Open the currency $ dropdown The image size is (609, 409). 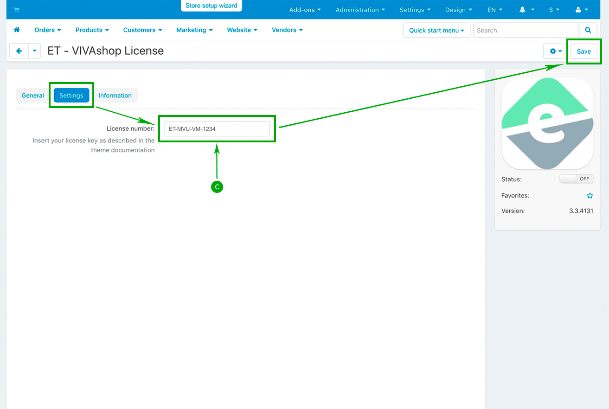click(554, 10)
